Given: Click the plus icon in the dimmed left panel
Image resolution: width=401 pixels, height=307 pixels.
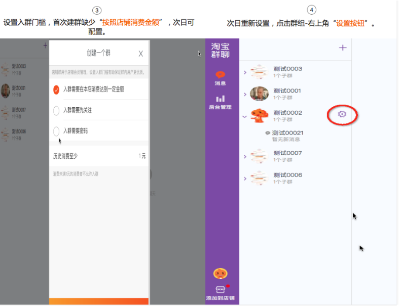Looking at the screenshot, I should tap(45, 46).
